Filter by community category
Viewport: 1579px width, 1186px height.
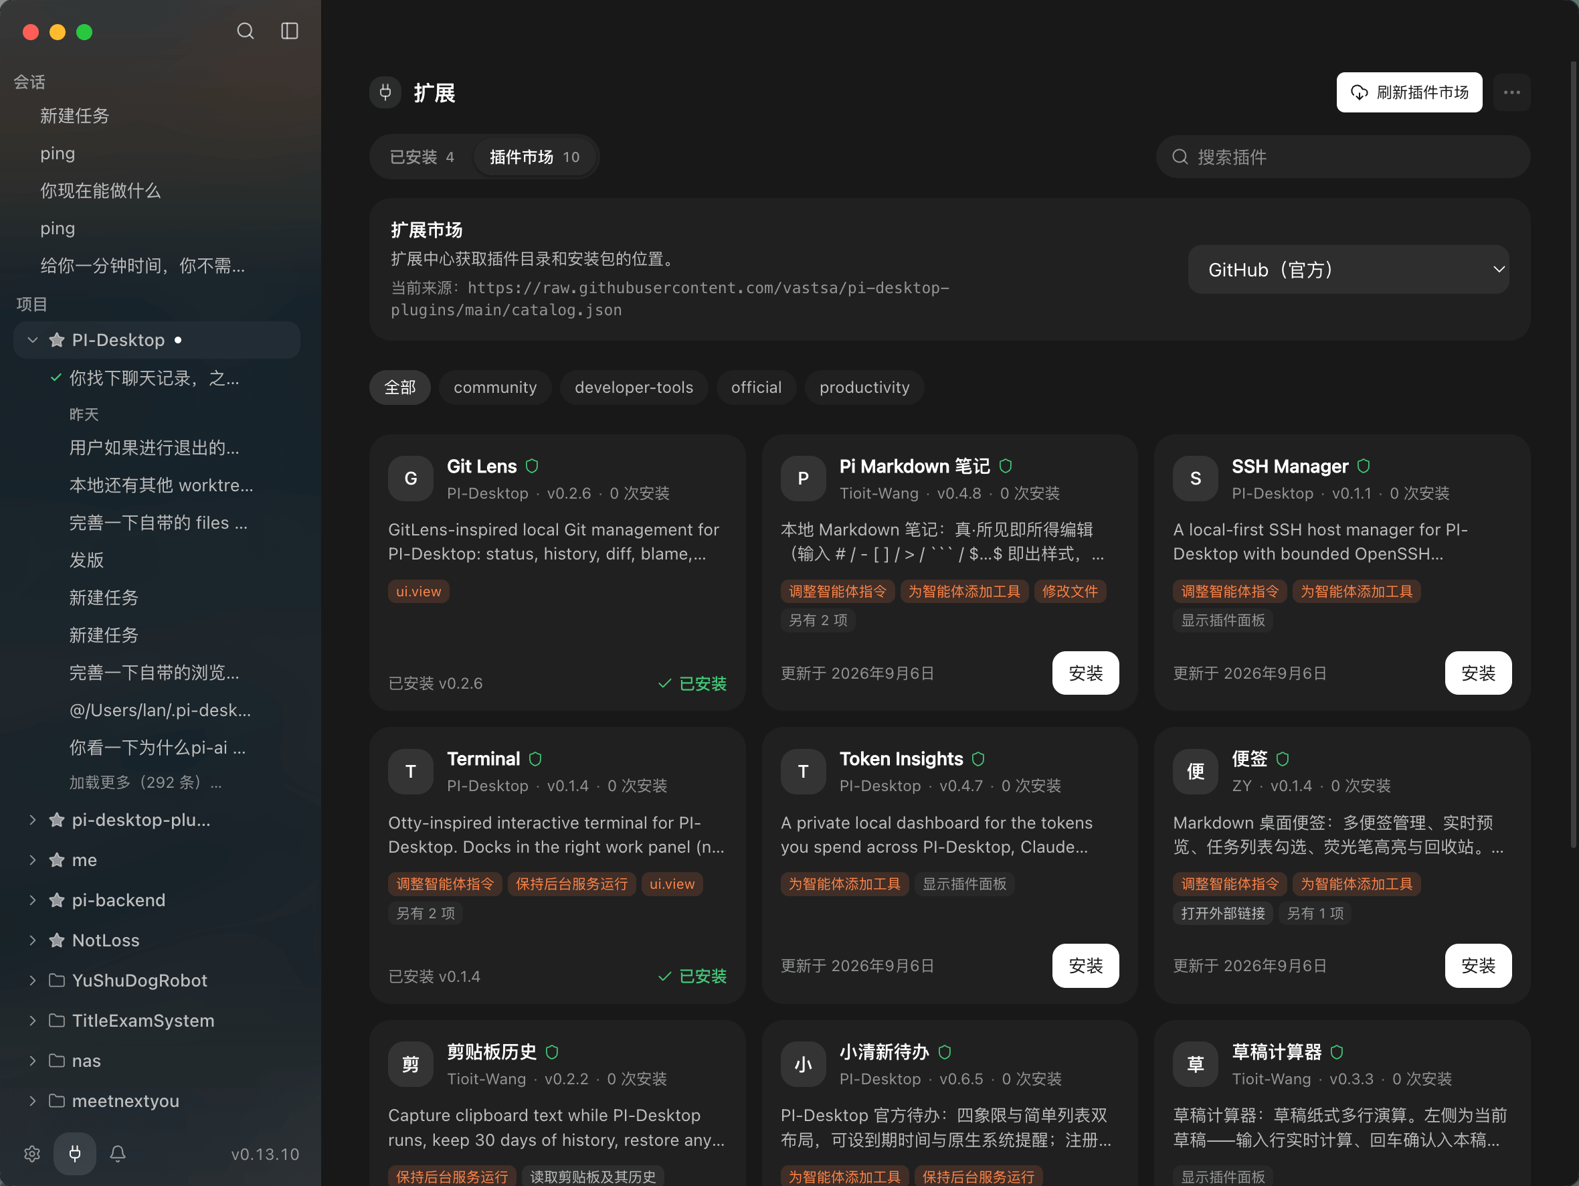coord(494,387)
